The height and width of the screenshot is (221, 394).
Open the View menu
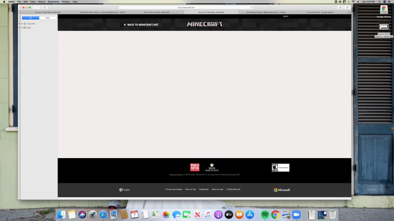[33, 2]
